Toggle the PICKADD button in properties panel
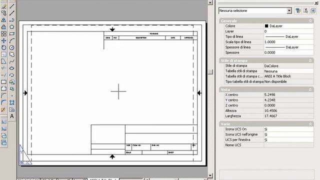 [313, 10]
